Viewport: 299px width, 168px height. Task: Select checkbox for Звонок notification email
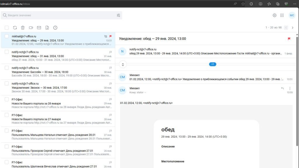(x=7, y=83)
